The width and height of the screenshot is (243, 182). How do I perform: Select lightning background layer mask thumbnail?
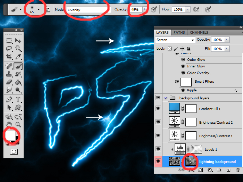tap(191, 161)
